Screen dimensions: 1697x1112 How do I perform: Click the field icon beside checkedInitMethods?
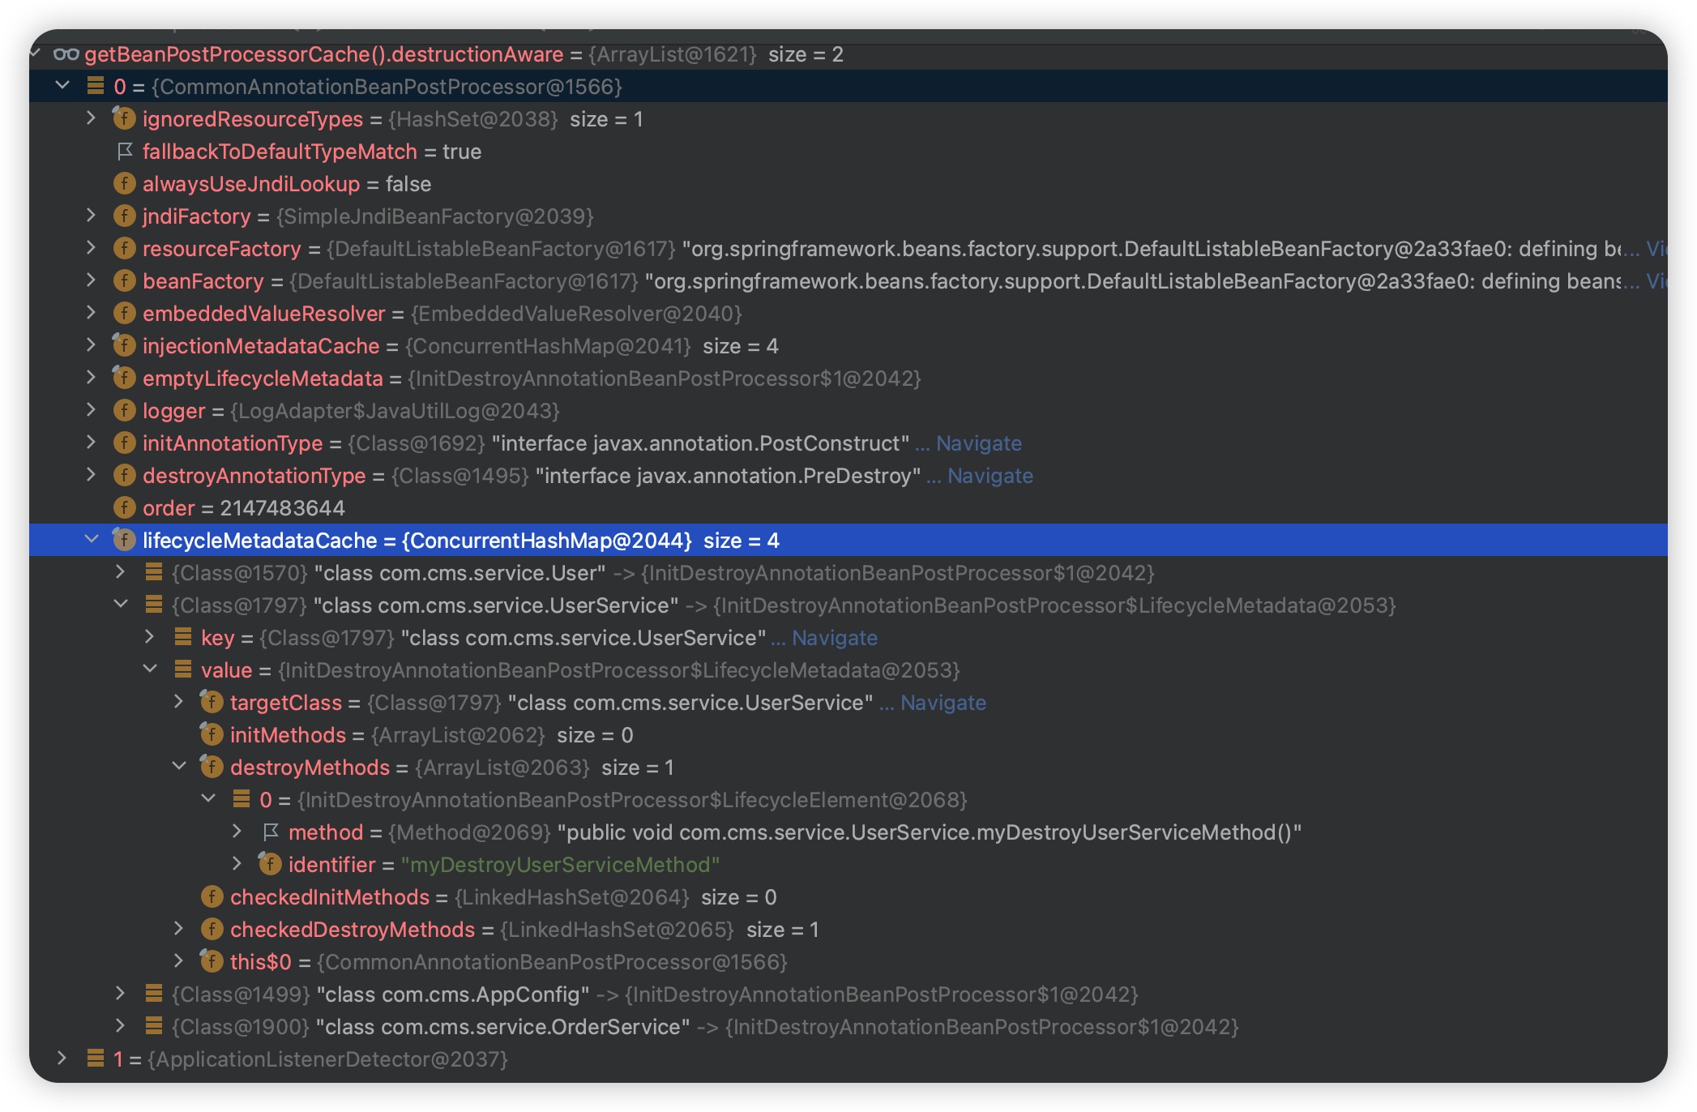tap(212, 897)
